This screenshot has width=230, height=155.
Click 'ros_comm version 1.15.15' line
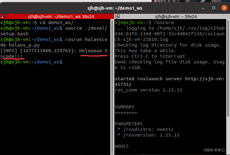click(x=149, y=90)
